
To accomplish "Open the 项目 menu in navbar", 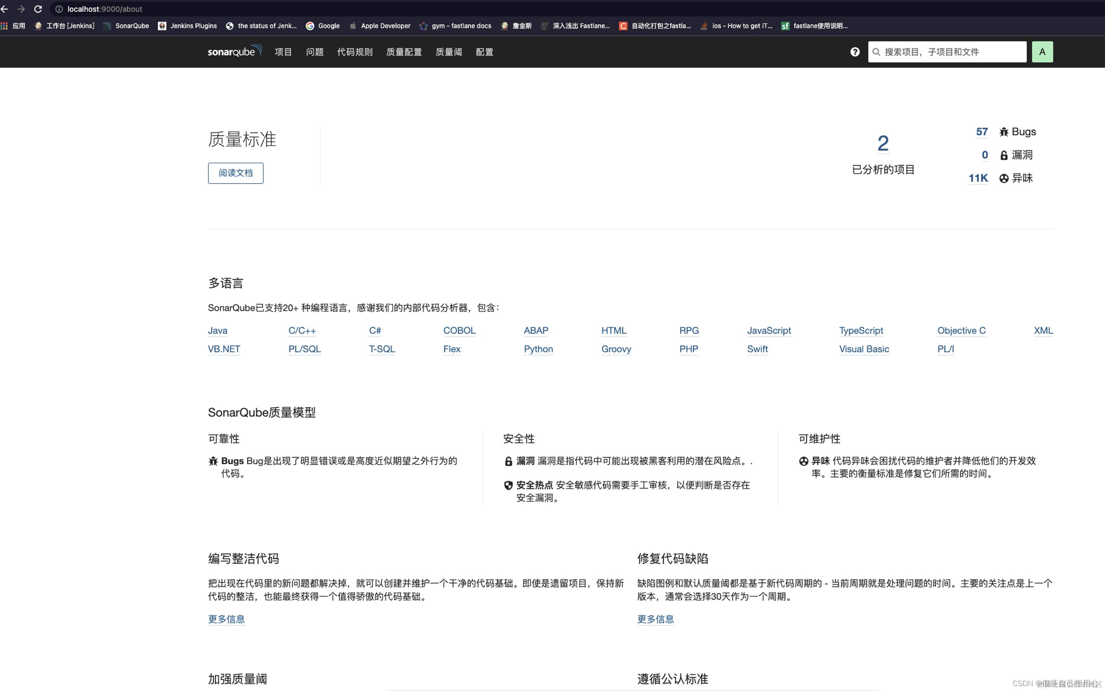I will (x=283, y=52).
